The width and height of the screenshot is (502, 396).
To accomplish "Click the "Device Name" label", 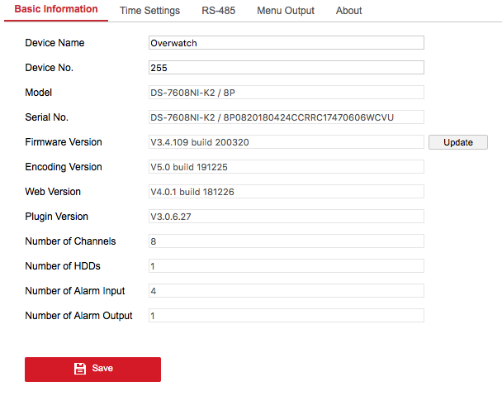I will pos(54,43).
